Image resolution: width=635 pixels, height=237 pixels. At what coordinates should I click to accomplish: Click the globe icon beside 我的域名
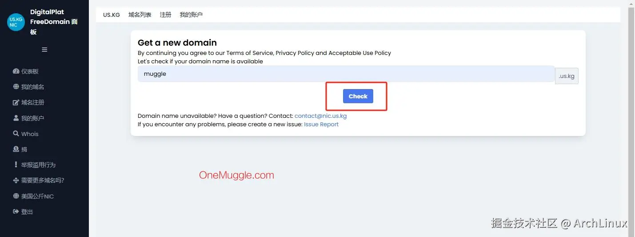[16, 87]
